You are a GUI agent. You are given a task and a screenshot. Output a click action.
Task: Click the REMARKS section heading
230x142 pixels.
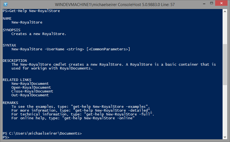(10, 103)
